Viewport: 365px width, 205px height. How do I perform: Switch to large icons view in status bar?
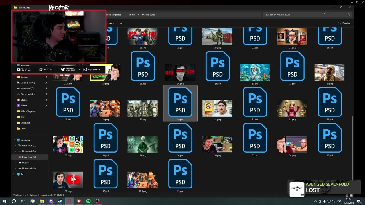click(351, 195)
